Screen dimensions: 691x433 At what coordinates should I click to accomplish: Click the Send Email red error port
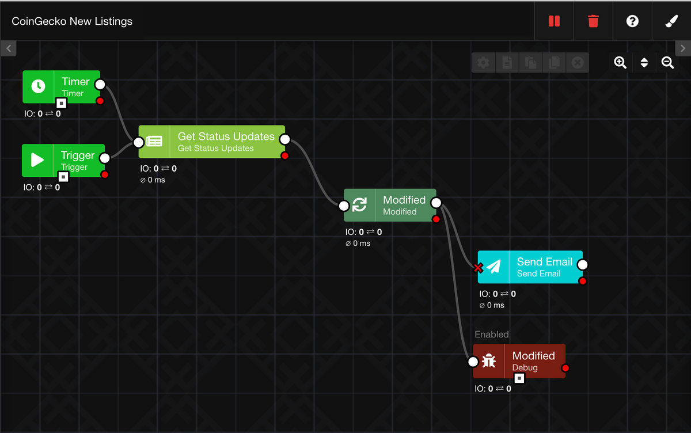pos(582,281)
